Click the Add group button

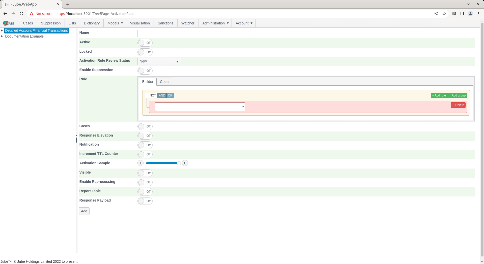(x=458, y=95)
